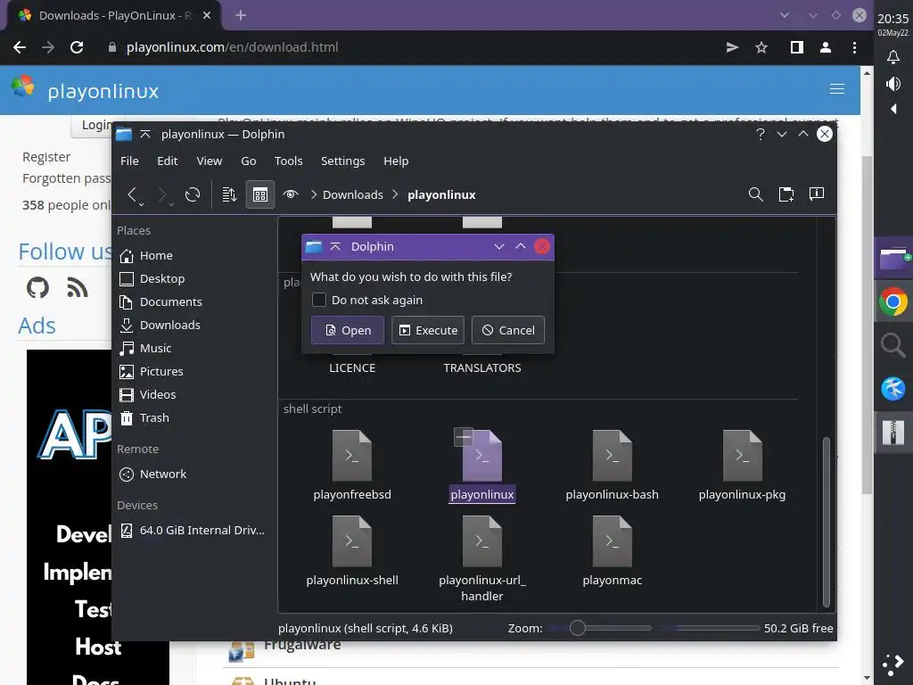Open back-history dropdown arrow in Dolphin
This screenshot has width=913, height=685.
click(x=142, y=204)
